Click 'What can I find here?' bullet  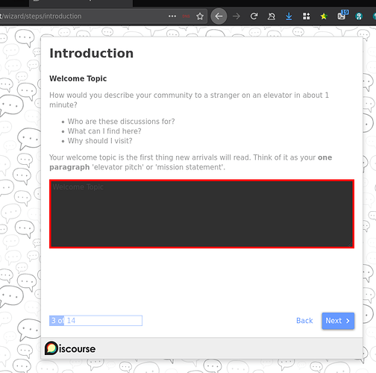coord(104,131)
